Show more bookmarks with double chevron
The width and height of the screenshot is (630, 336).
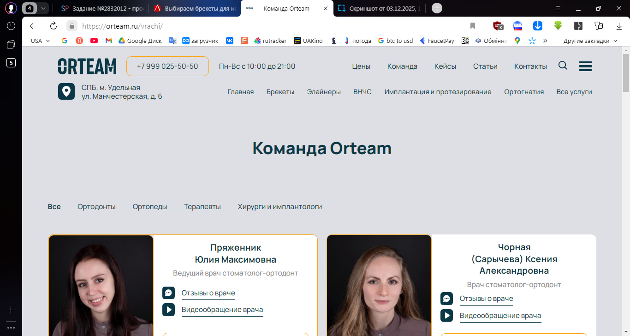[x=545, y=41]
